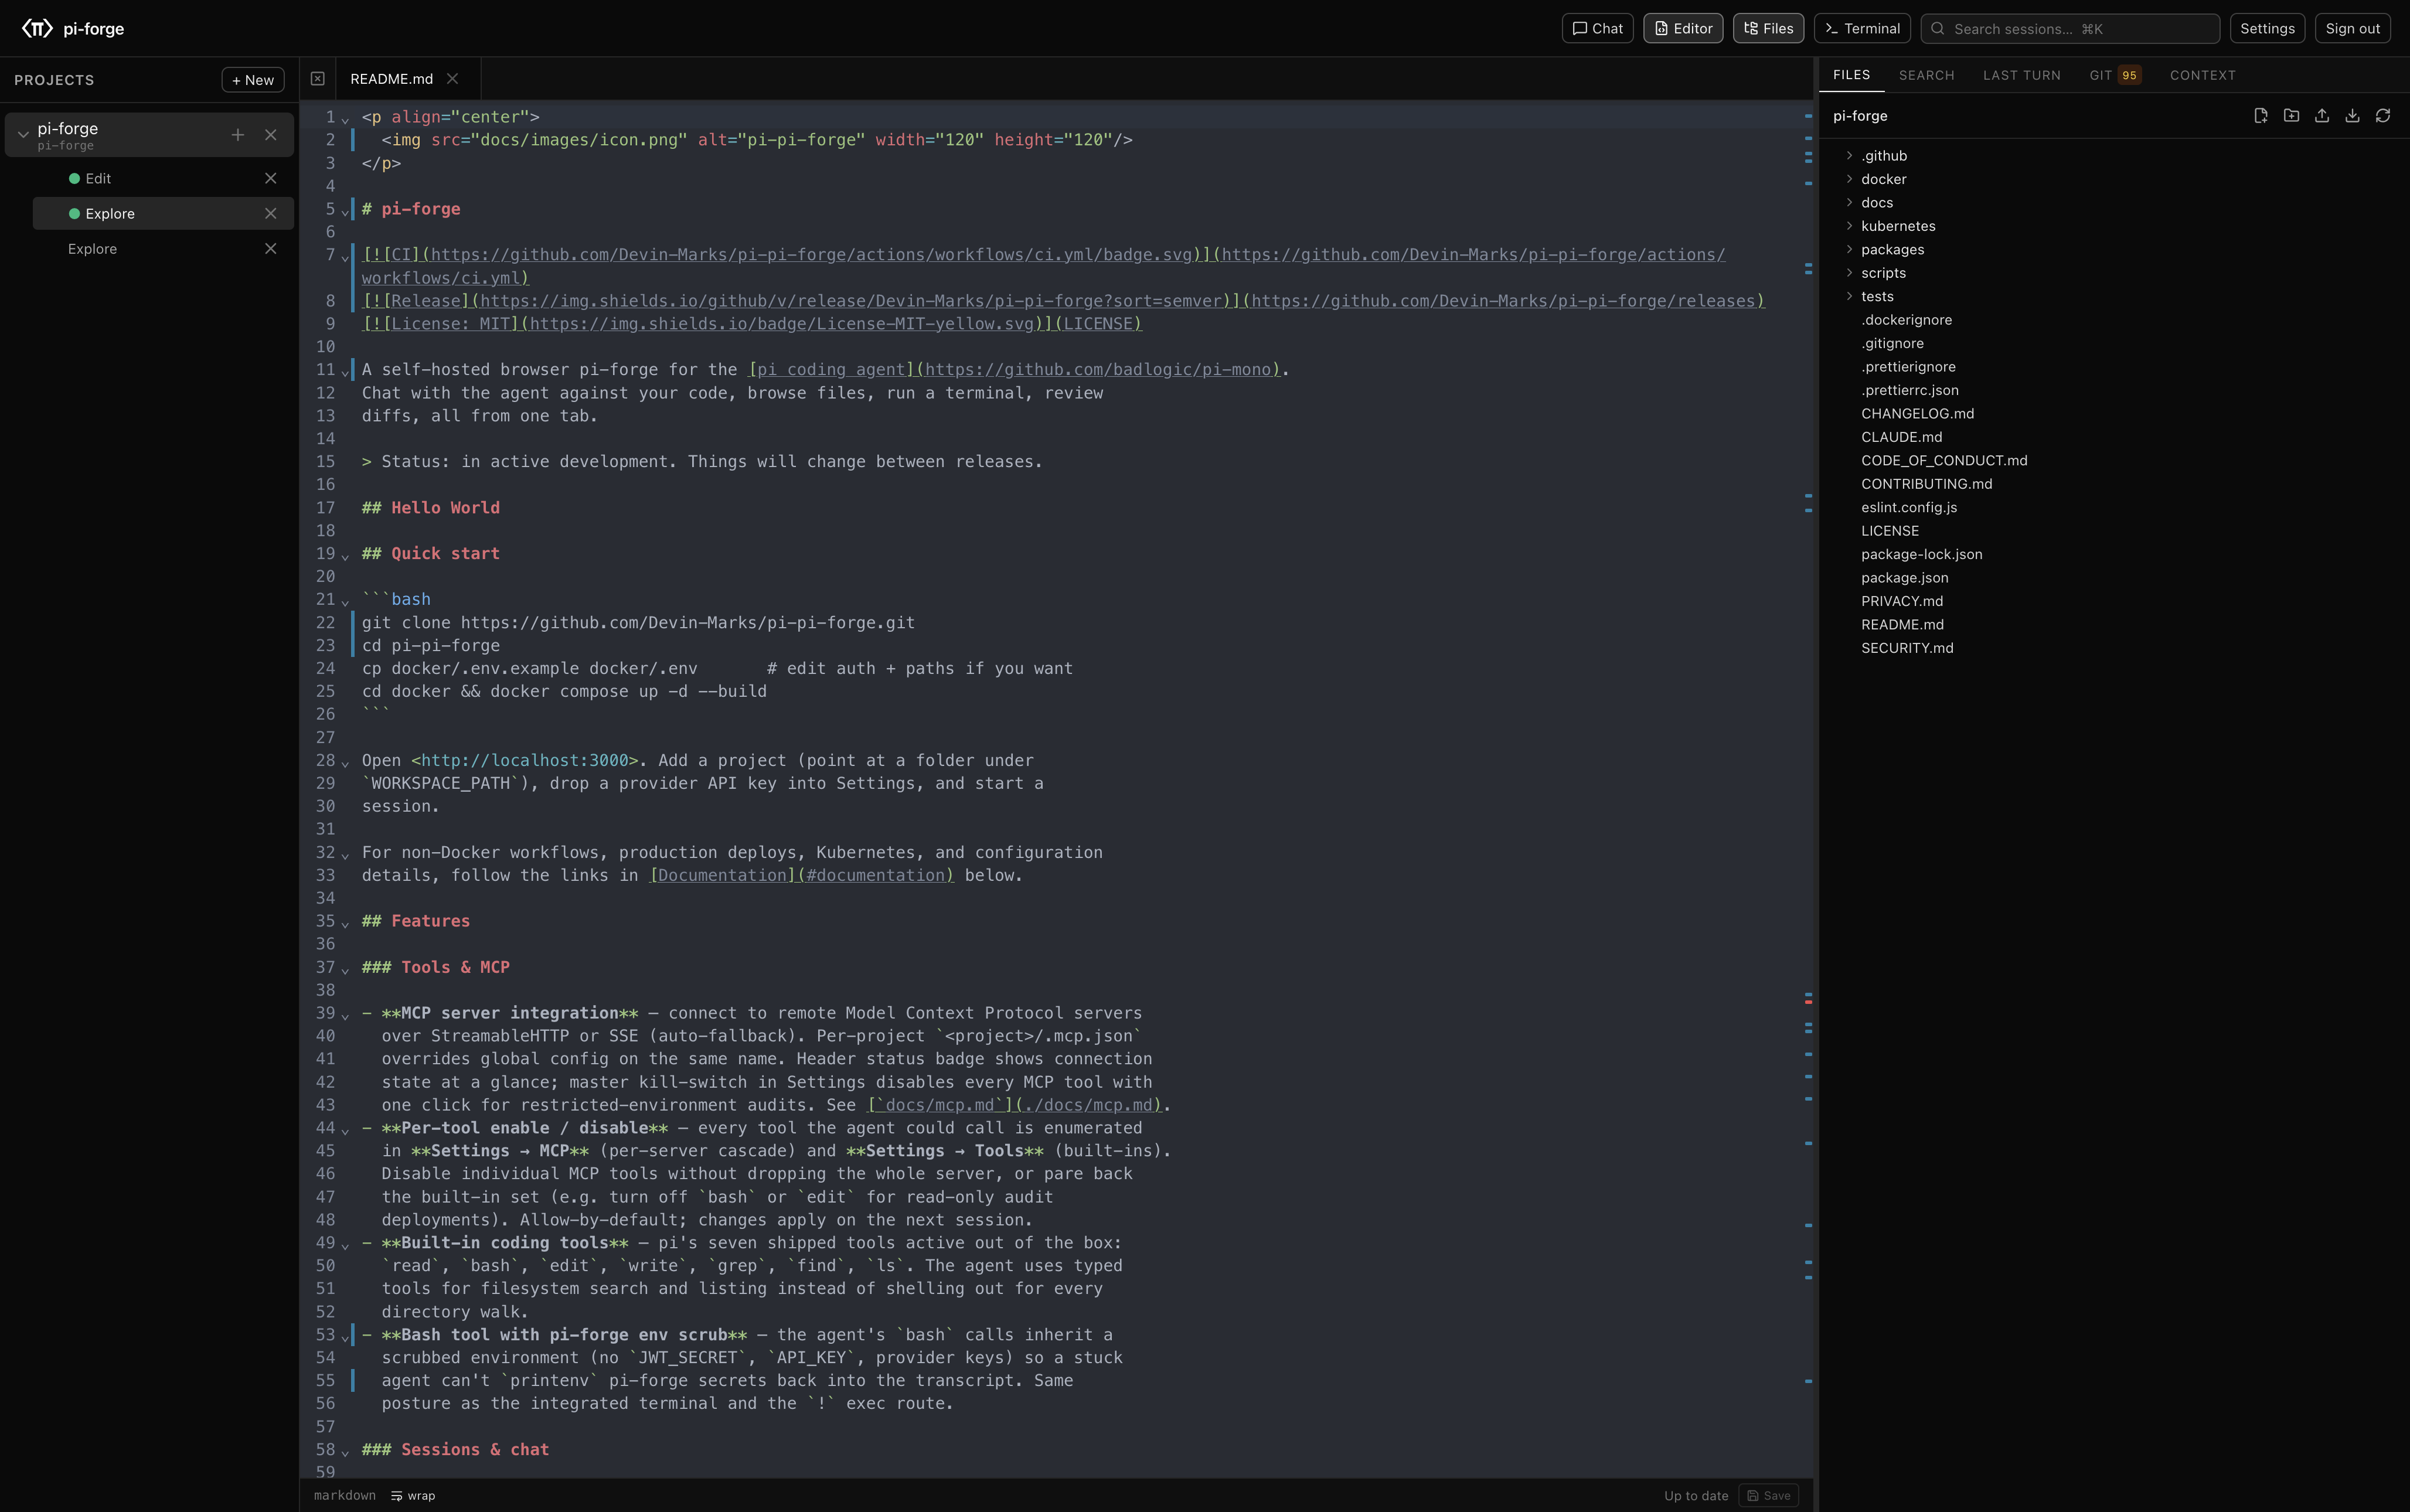Viewport: 2410px width, 1512px height.
Task: Open Settings
Action: [2267, 28]
